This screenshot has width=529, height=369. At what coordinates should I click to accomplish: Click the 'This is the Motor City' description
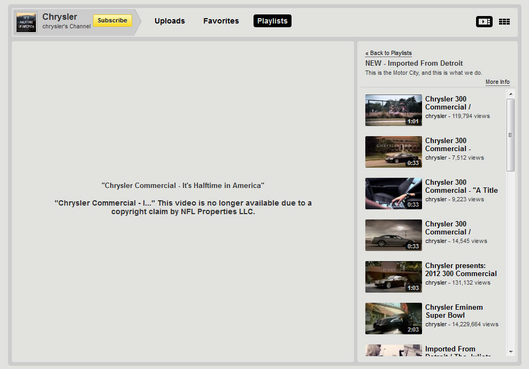[x=424, y=73]
